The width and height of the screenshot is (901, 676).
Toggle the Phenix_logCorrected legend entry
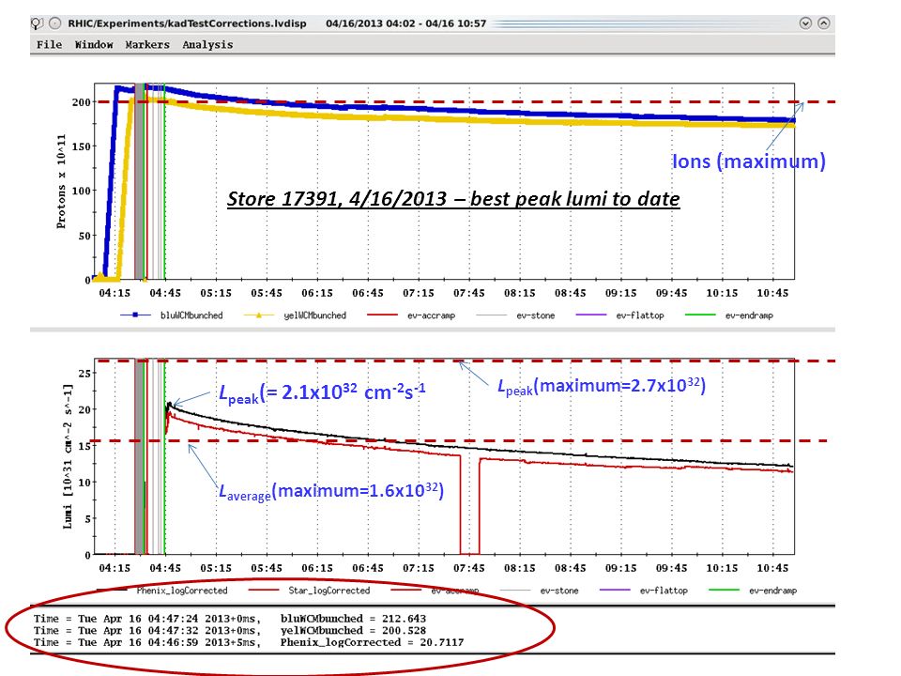point(162,591)
